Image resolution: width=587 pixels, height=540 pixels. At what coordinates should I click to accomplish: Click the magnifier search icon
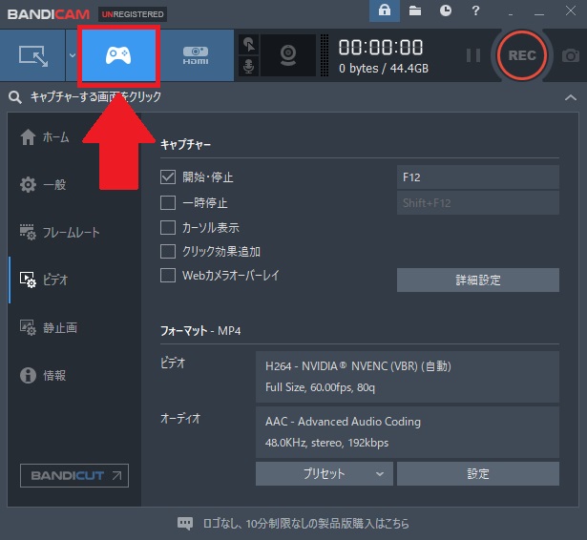click(x=15, y=97)
